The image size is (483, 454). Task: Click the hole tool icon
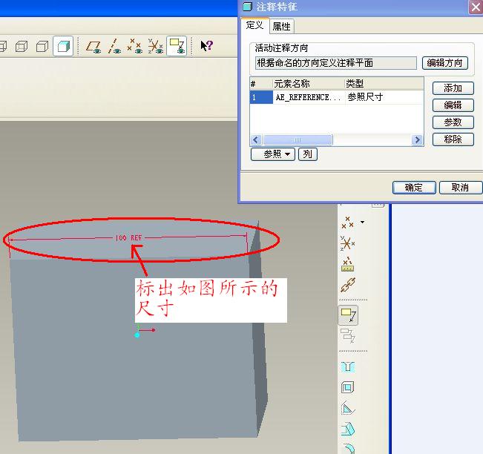(348, 366)
